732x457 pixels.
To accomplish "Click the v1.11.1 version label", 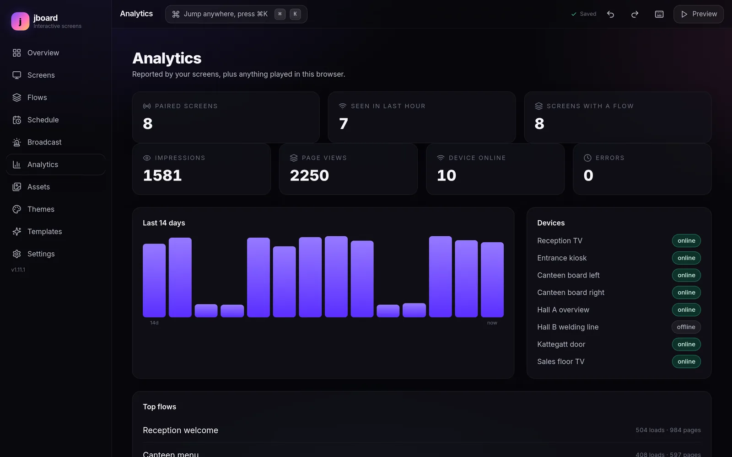I will pos(18,270).
